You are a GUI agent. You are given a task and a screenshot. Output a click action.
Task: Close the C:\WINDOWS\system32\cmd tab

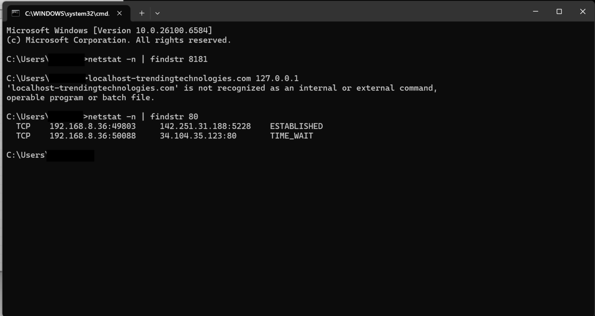(119, 13)
